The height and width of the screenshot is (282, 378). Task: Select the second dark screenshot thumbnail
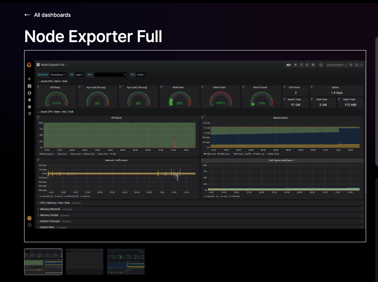85,262
